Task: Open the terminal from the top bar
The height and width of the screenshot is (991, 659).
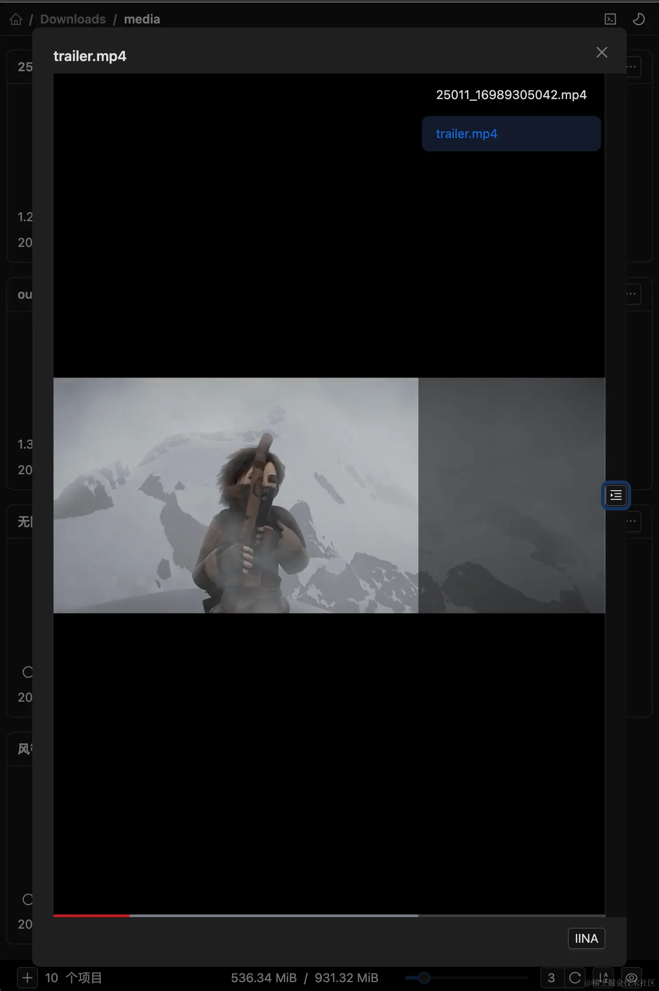Action: (x=610, y=19)
